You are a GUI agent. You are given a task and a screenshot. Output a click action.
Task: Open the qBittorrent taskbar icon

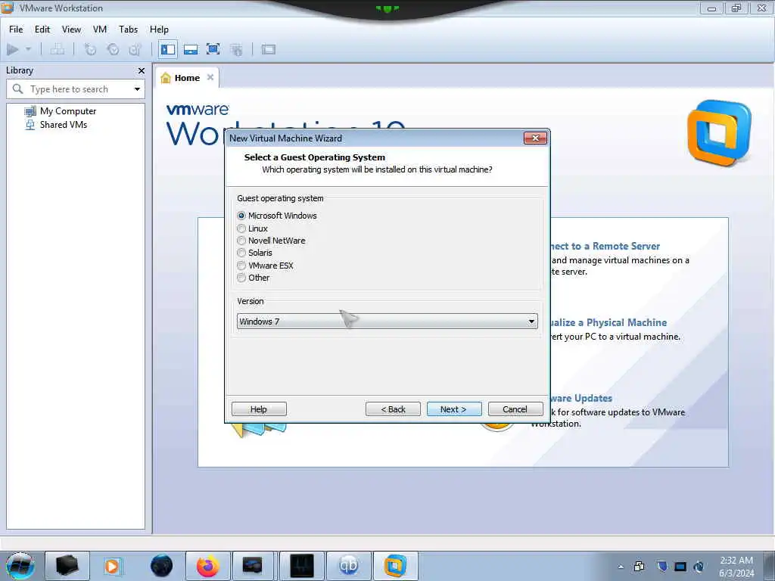(x=348, y=566)
